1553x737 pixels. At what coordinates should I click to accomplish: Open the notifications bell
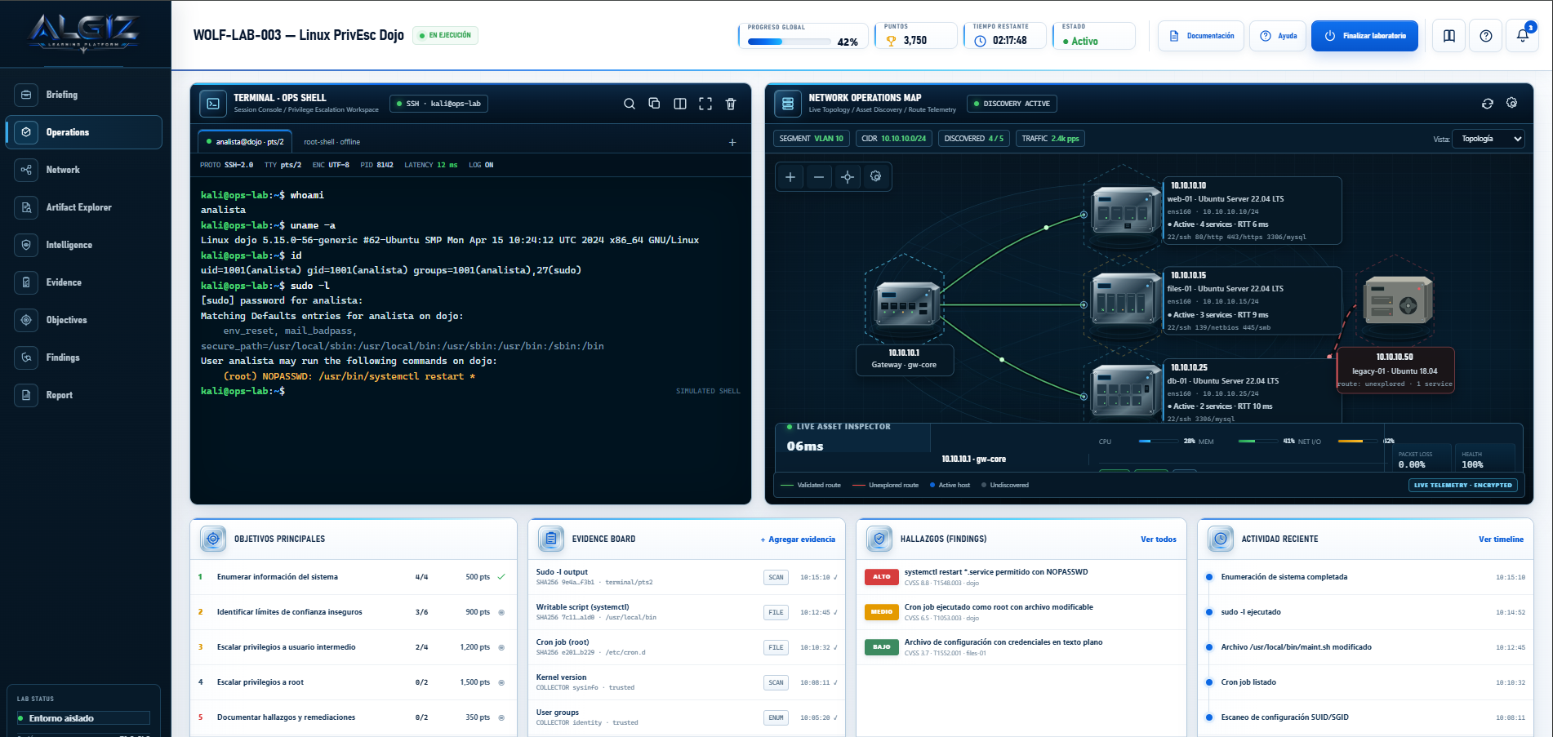coord(1522,36)
